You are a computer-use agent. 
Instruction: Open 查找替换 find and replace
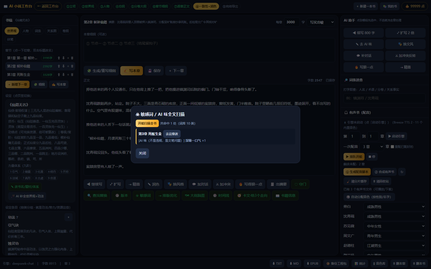click(x=97, y=195)
